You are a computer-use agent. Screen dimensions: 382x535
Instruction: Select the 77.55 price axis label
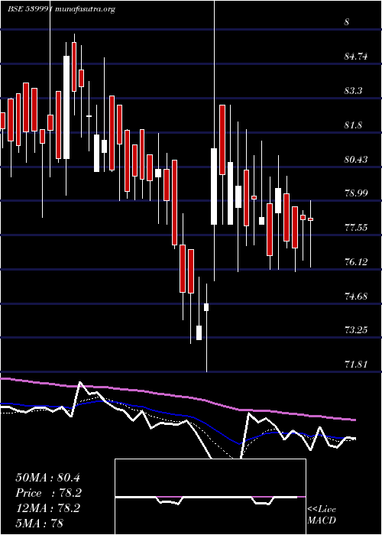pyautogui.click(x=356, y=228)
